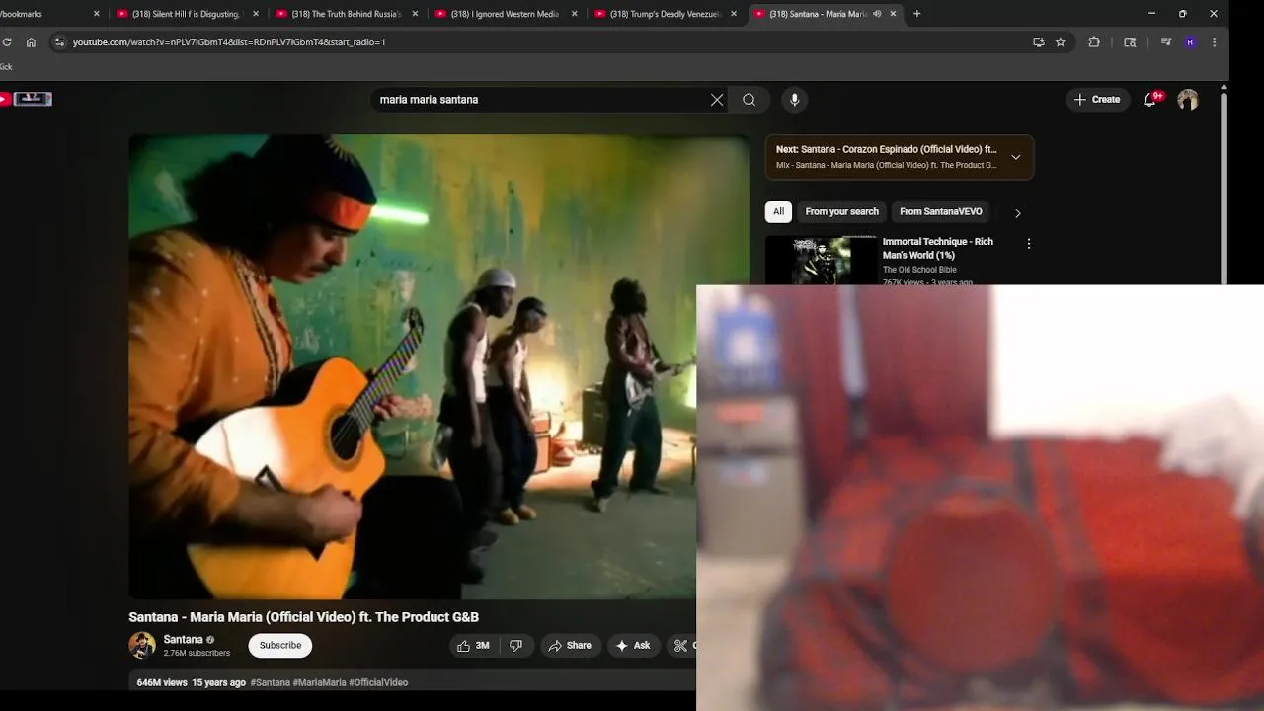Open the Chrome profile R avatar
This screenshot has height=711, width=1264.
1191,42
